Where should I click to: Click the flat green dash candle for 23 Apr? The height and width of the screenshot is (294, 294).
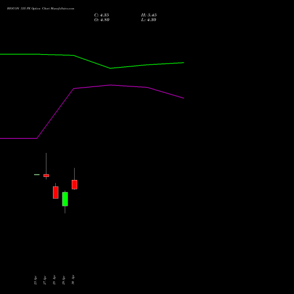tap(37, 175)
